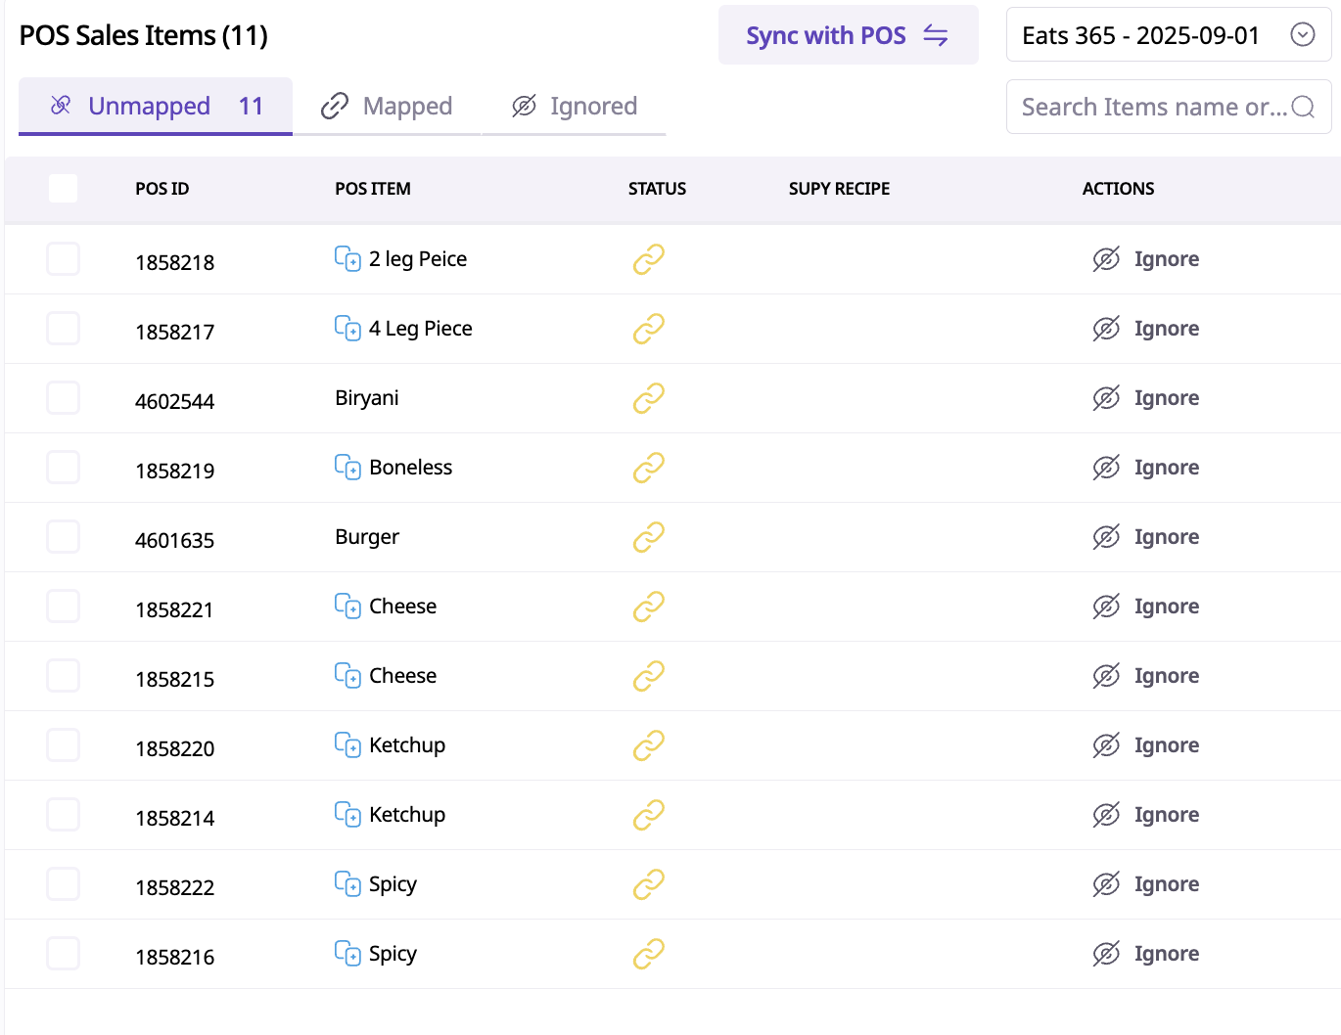Select the checkbox for the Biryani row

pyautogui.click(x=63, y=397)
